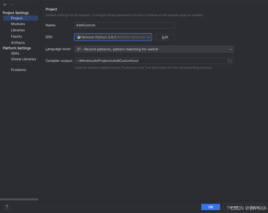
Task: Click the SDK: label
Action: click(x=49, y=37)
